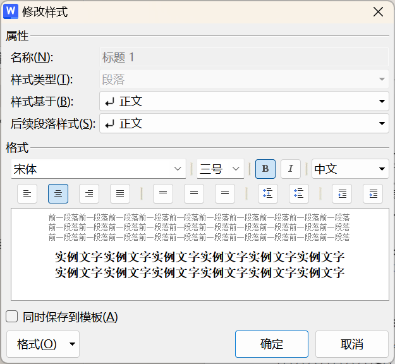Click the 名称 field showing 标题 1
The image size is (395, 364).
pyautogui.click(x=244, y=57)
